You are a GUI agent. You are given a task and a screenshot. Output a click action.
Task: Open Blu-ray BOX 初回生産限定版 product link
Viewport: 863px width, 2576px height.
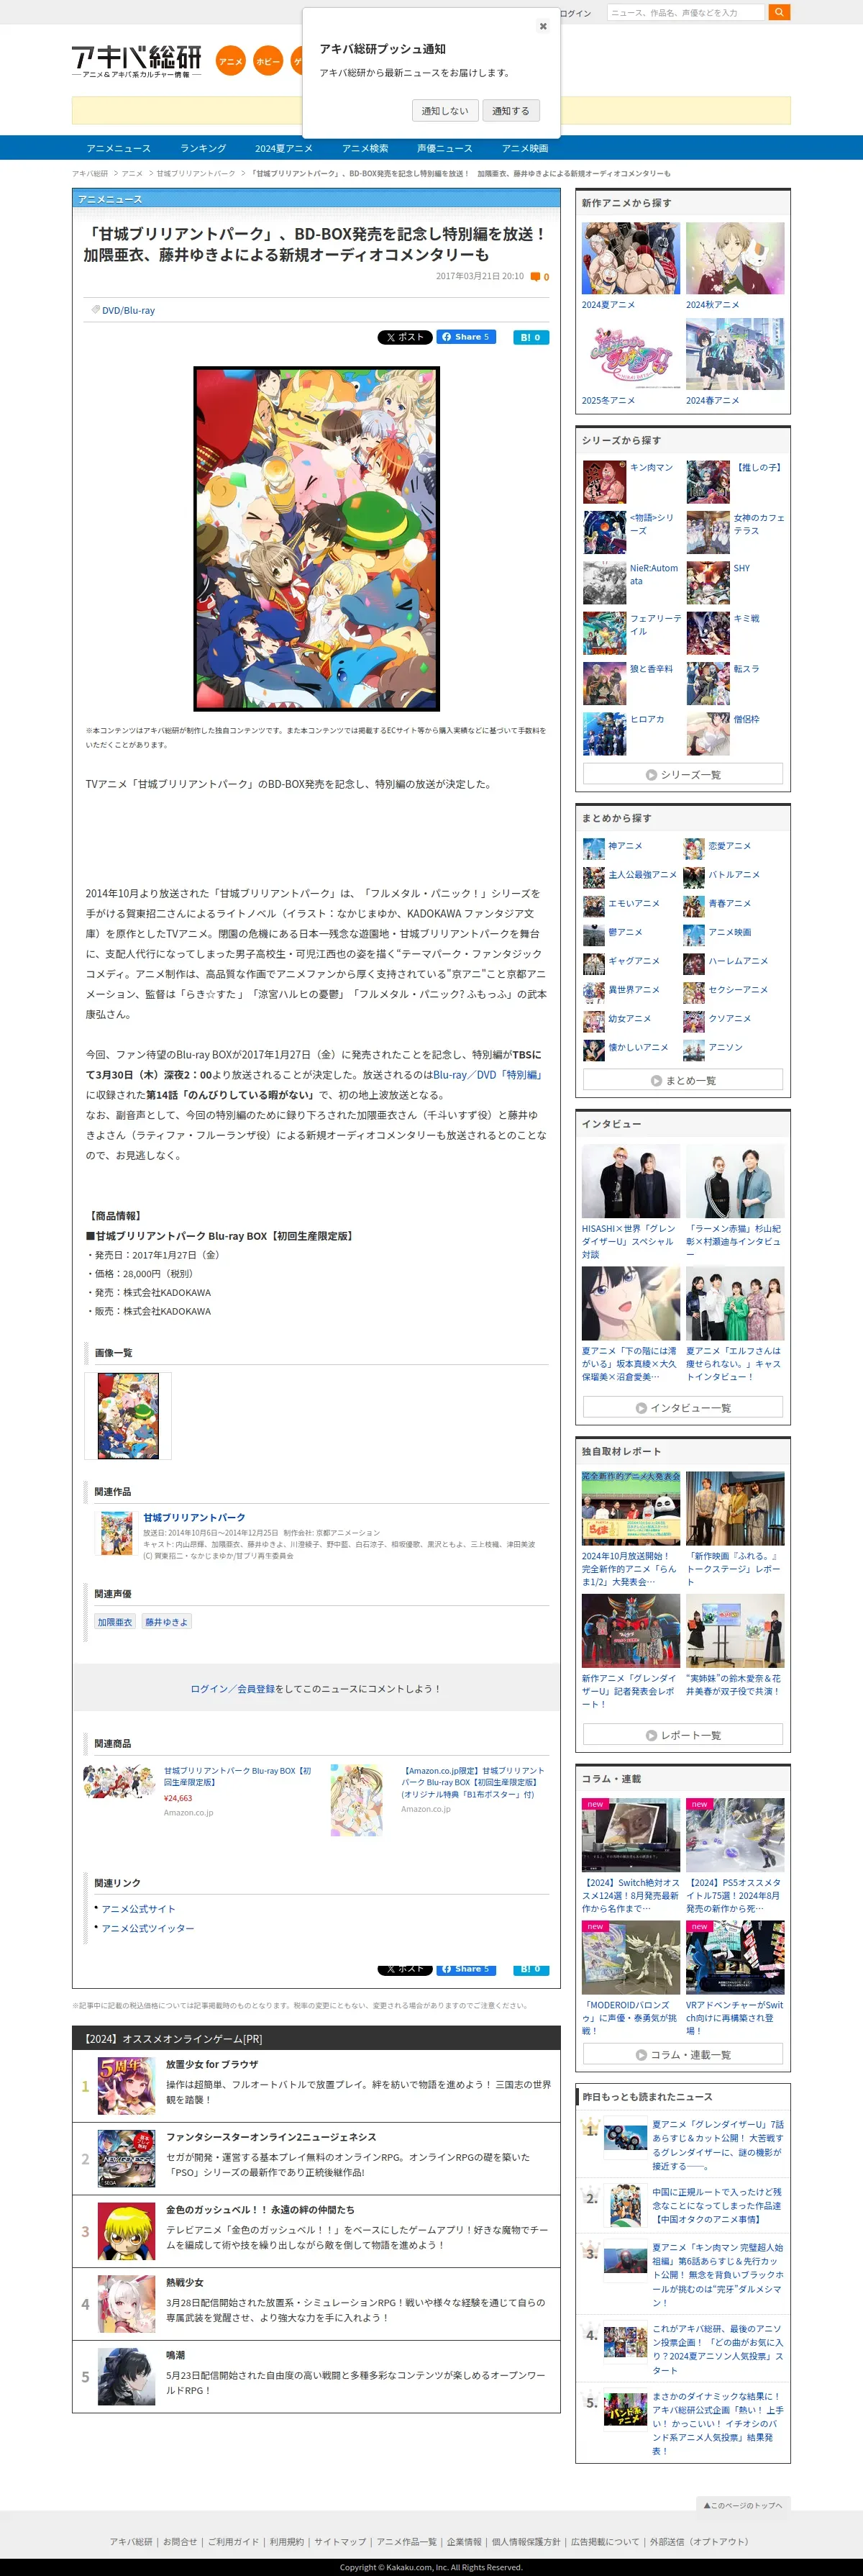point(237,1776)
